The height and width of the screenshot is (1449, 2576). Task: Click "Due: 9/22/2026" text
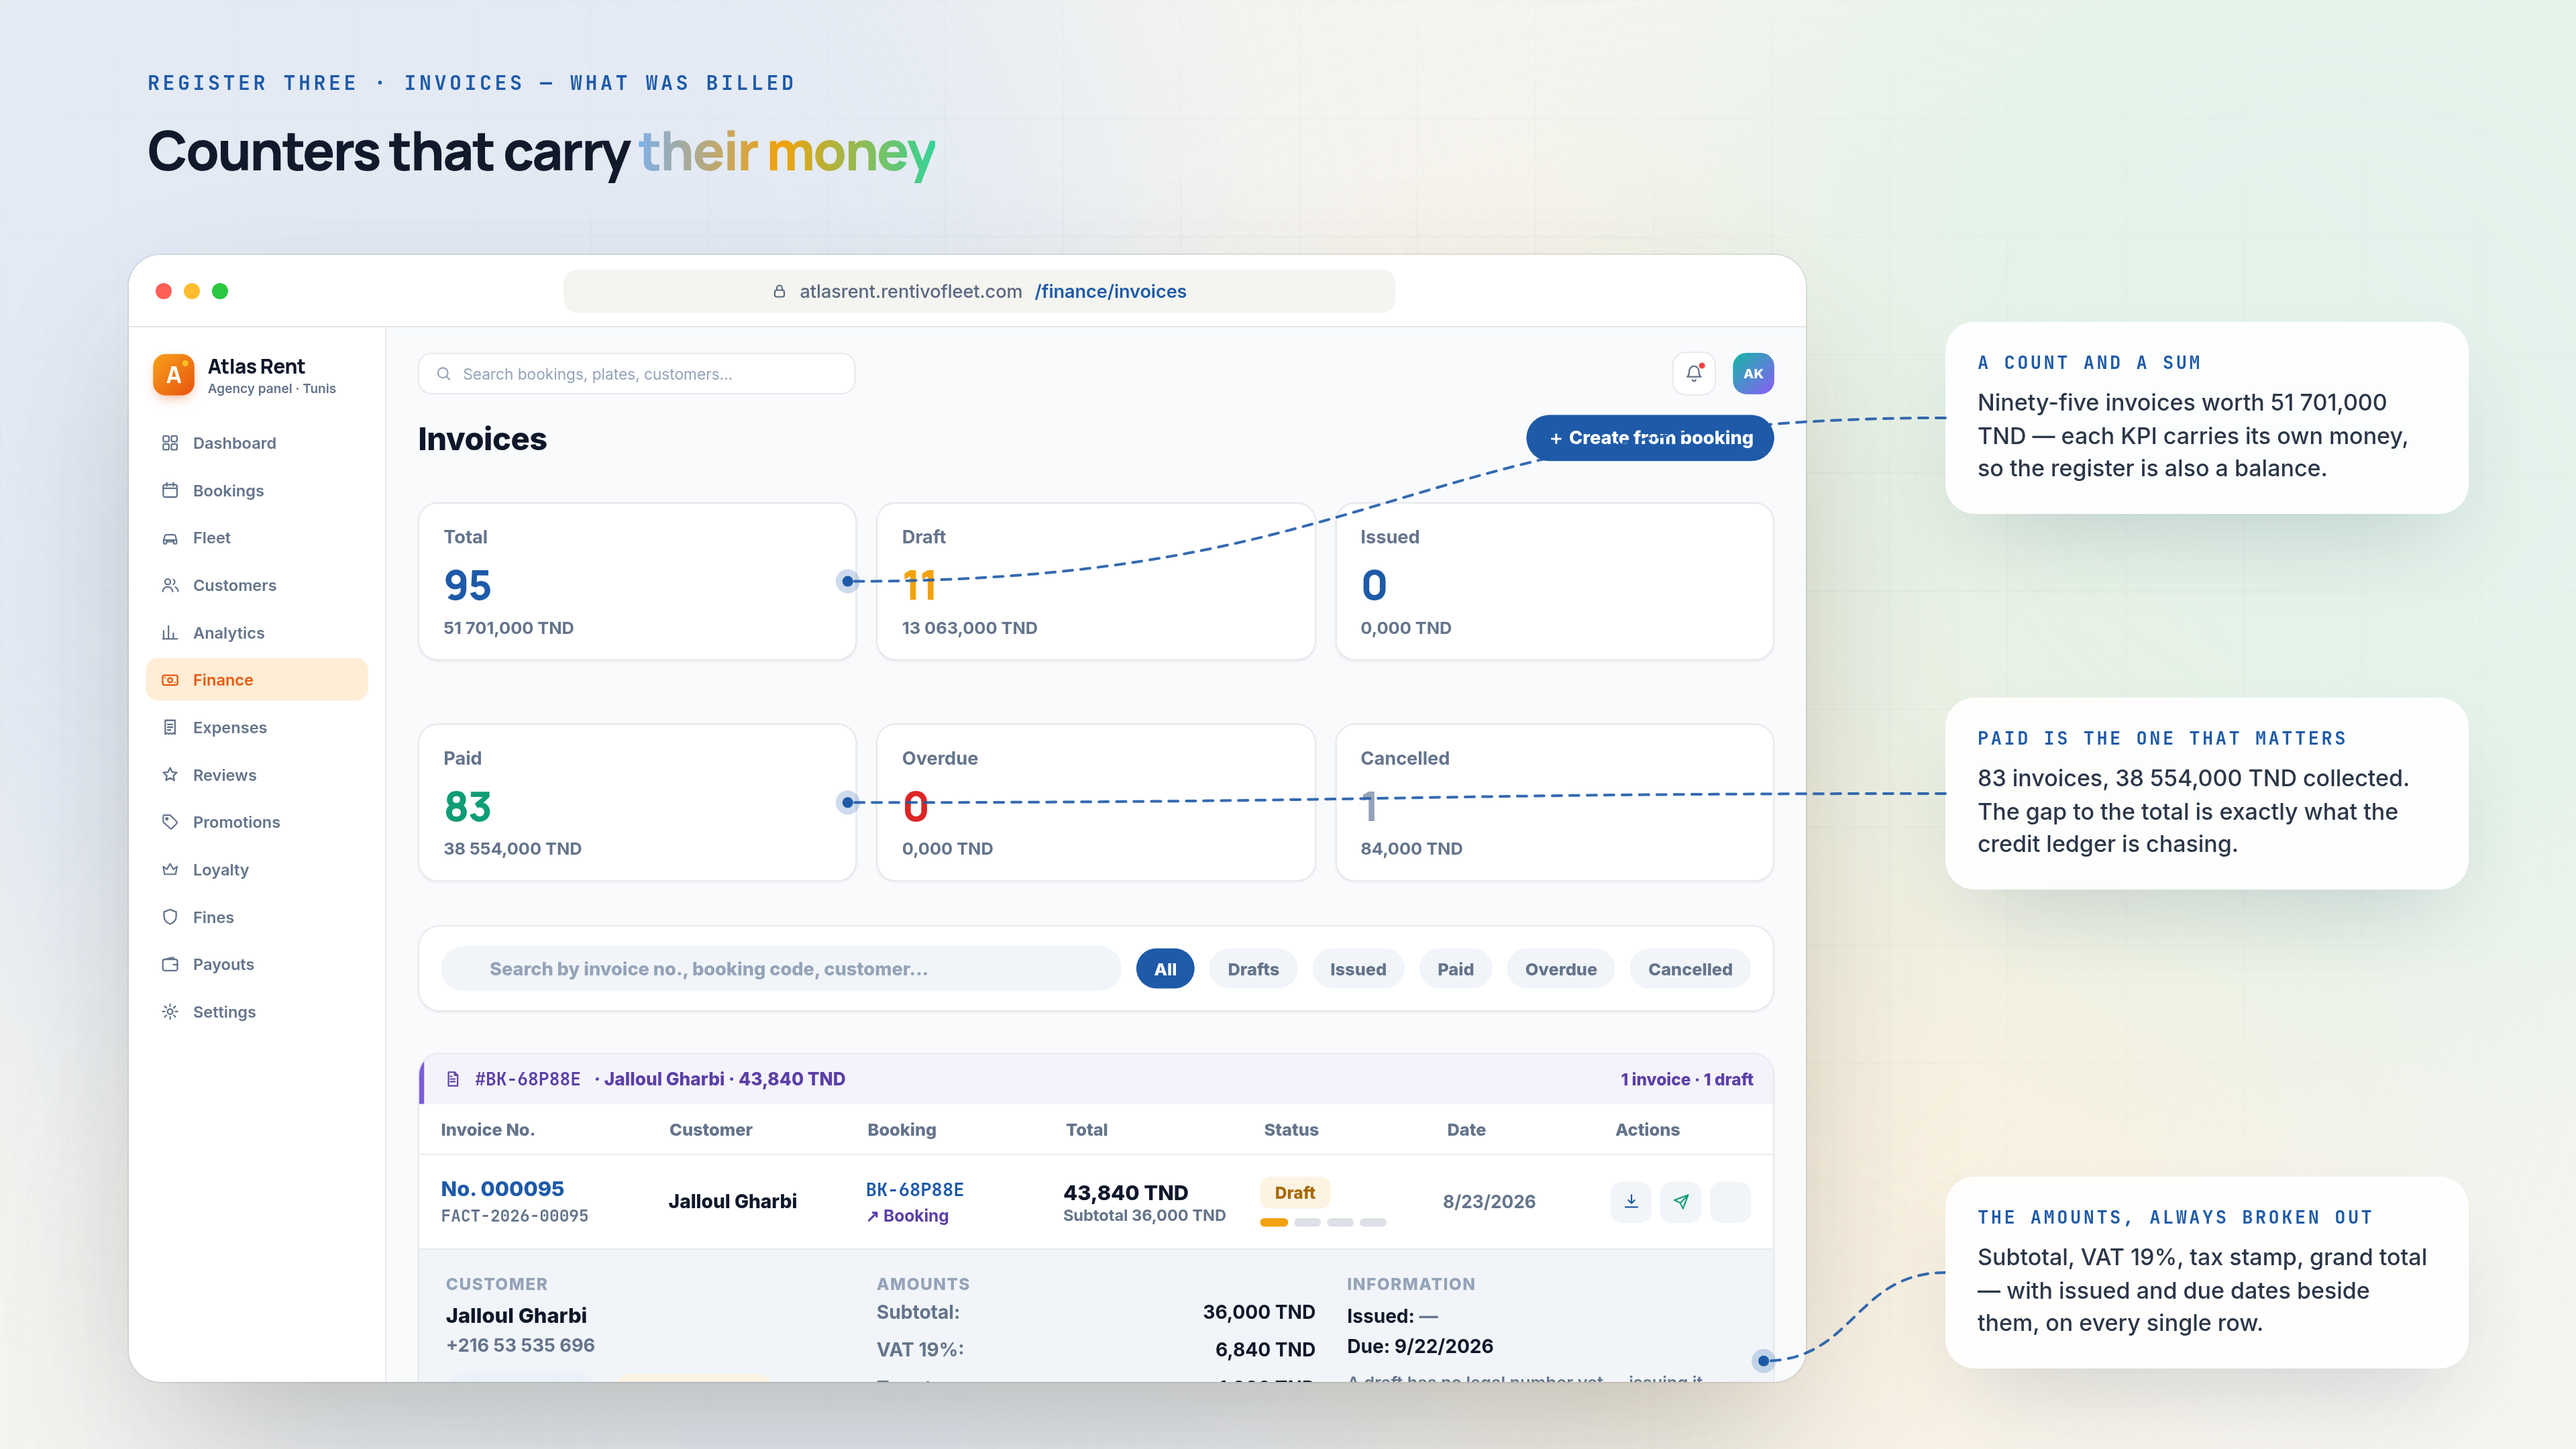(x=1420, y=1347)
